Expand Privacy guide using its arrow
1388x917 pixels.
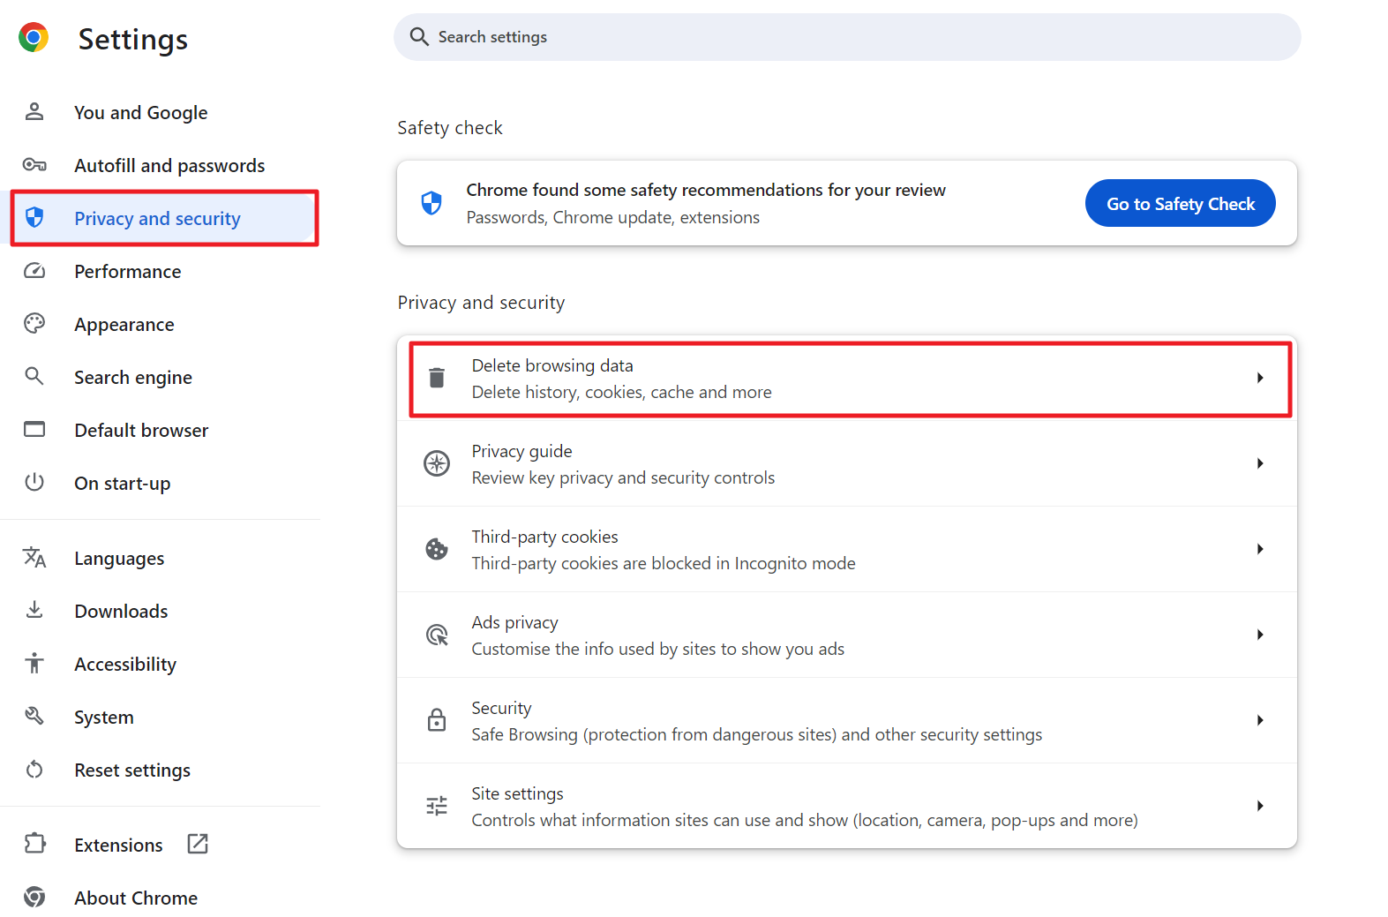tap(1260, 463)
